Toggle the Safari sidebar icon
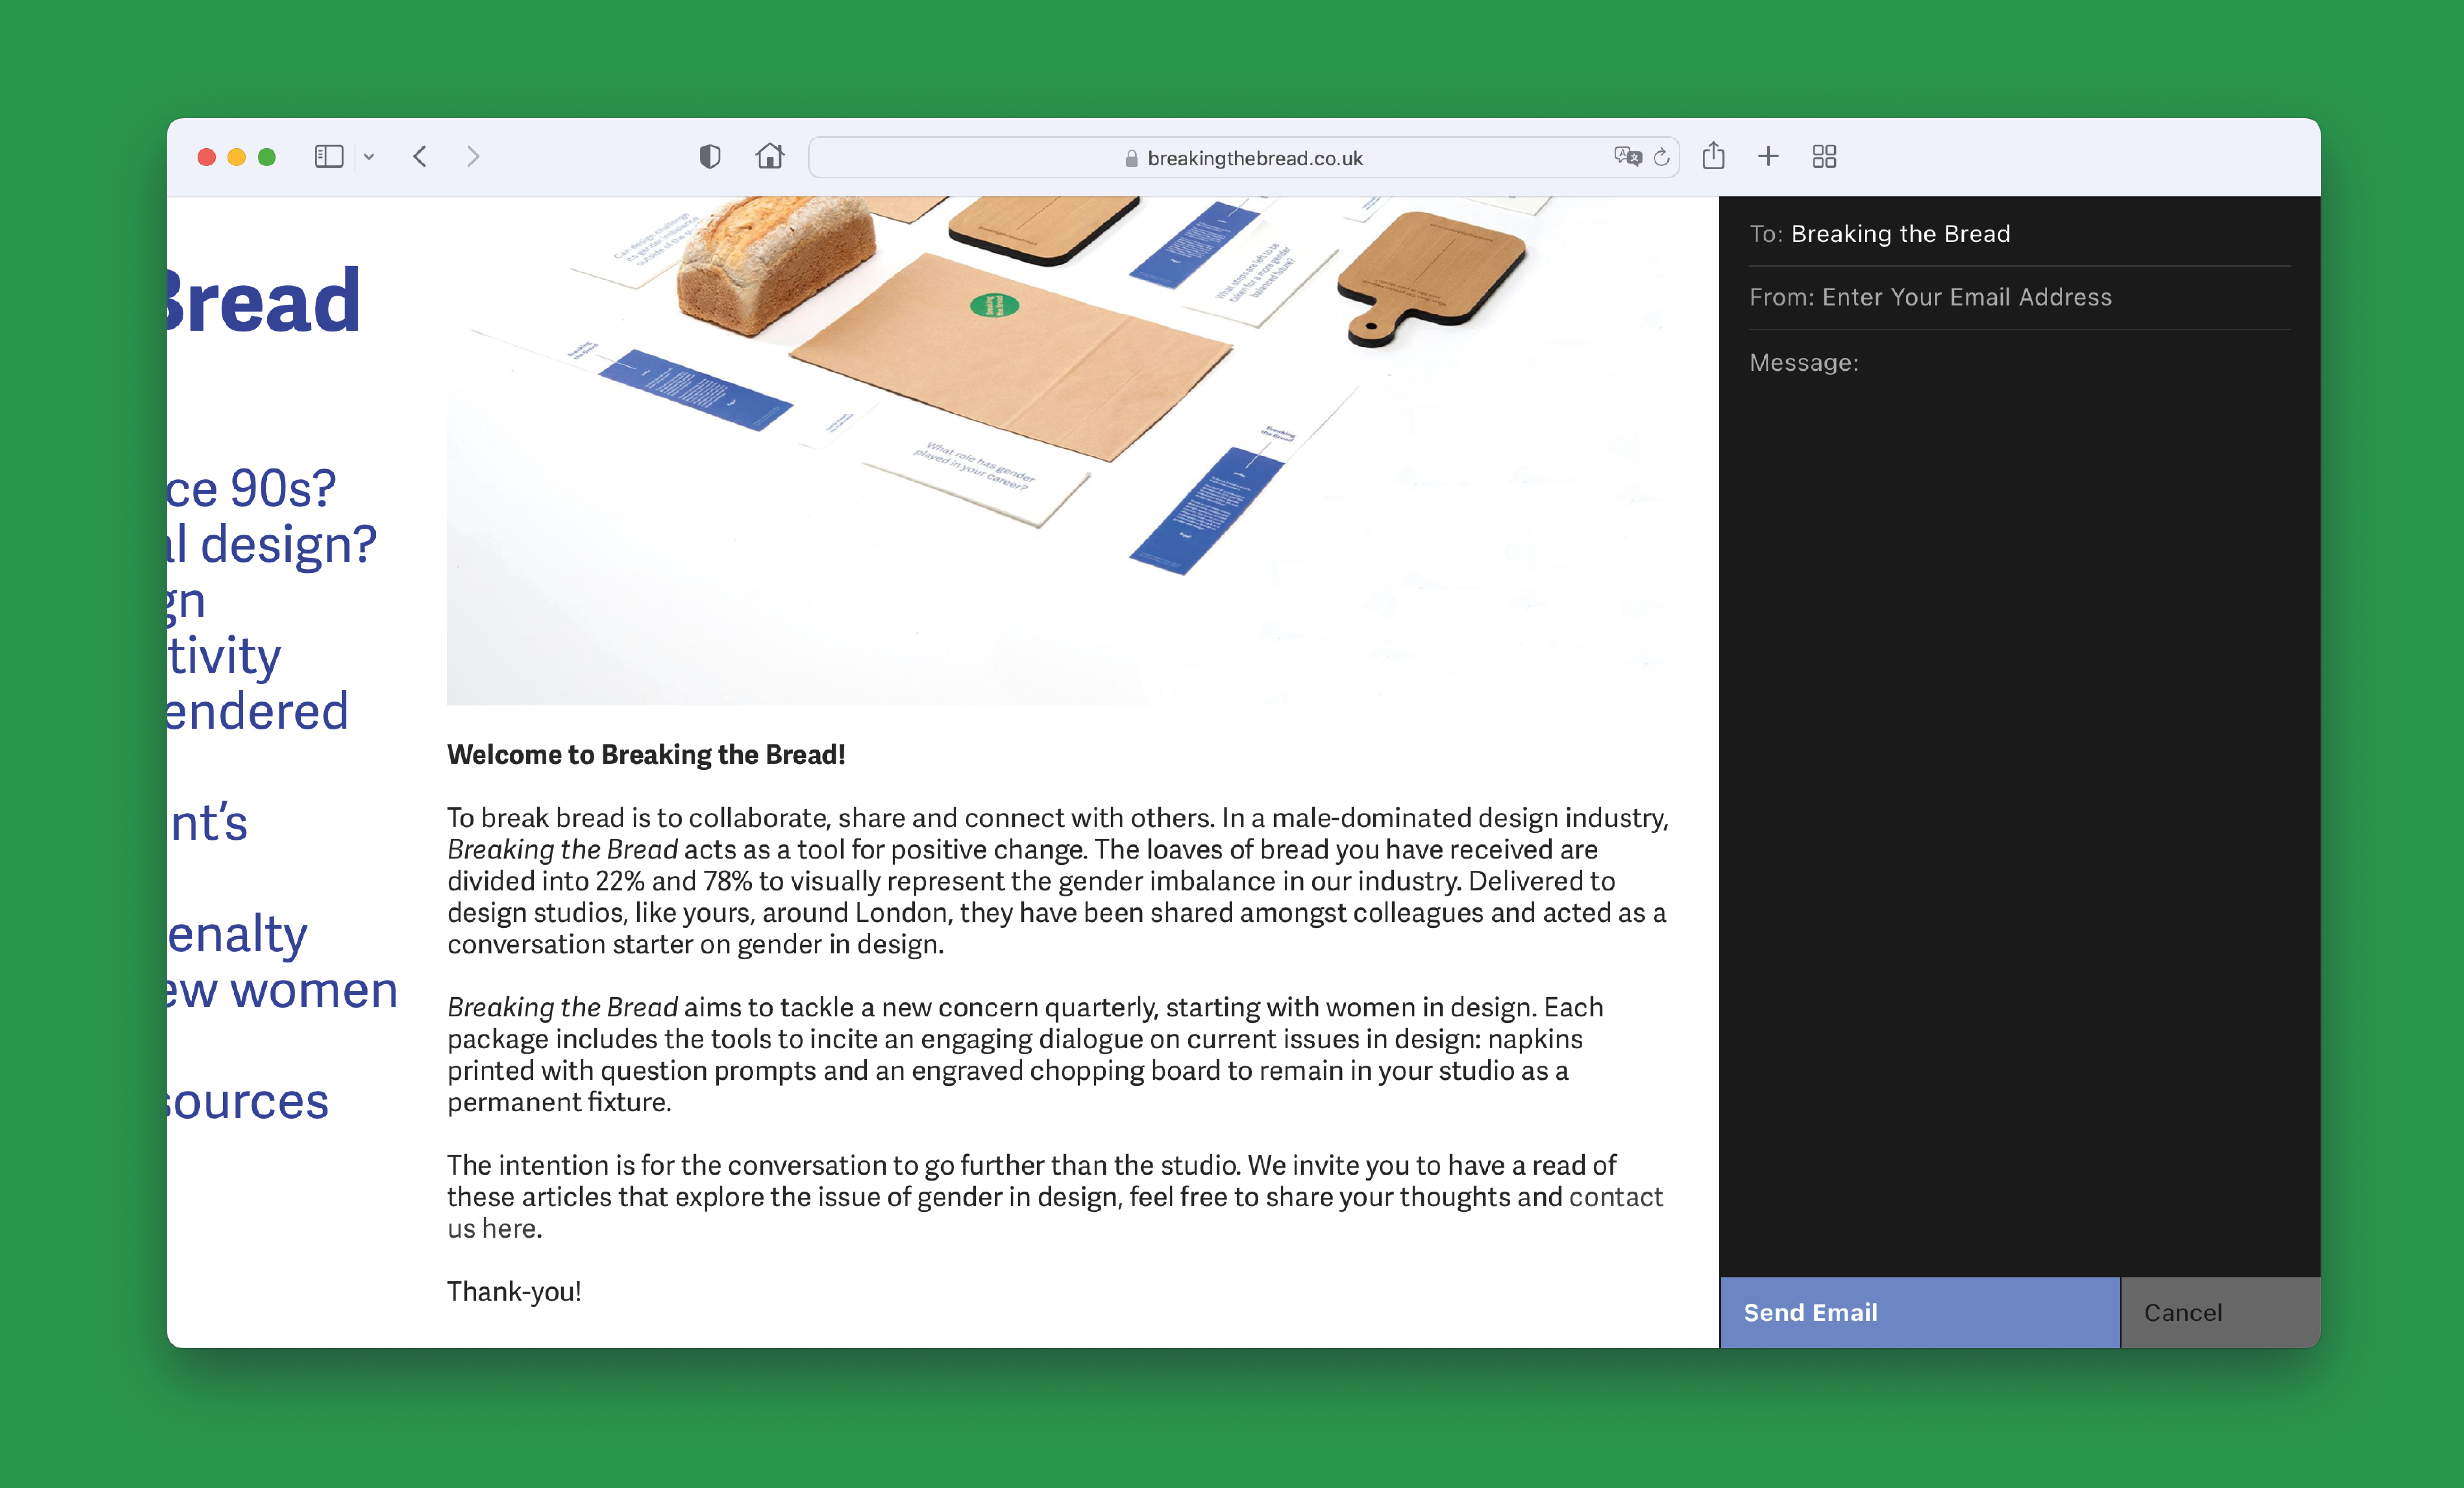Viewport: 2464px width, 1488px height. (x=329, y=157)
